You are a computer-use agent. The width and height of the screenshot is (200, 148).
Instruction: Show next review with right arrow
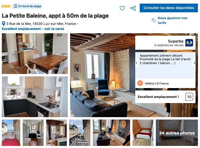click(x=194, y=63)
